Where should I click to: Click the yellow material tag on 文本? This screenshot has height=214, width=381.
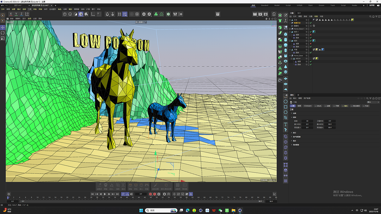pos(352,20)
